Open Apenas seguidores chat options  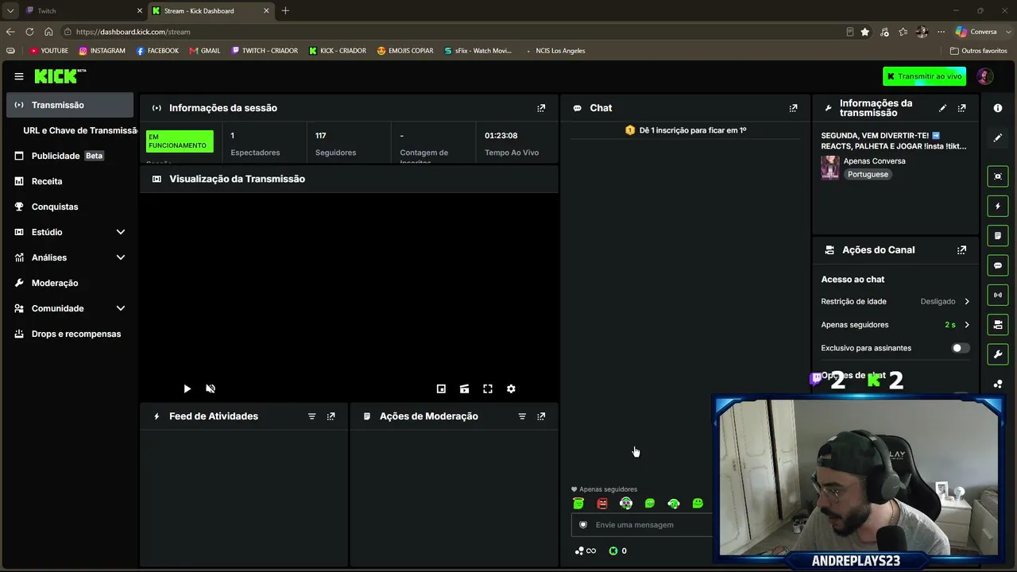tap(895, 325)
